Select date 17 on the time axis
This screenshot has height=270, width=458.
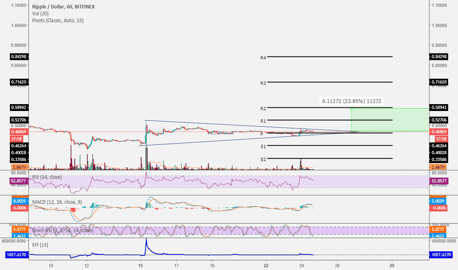(x=176, y=266)
